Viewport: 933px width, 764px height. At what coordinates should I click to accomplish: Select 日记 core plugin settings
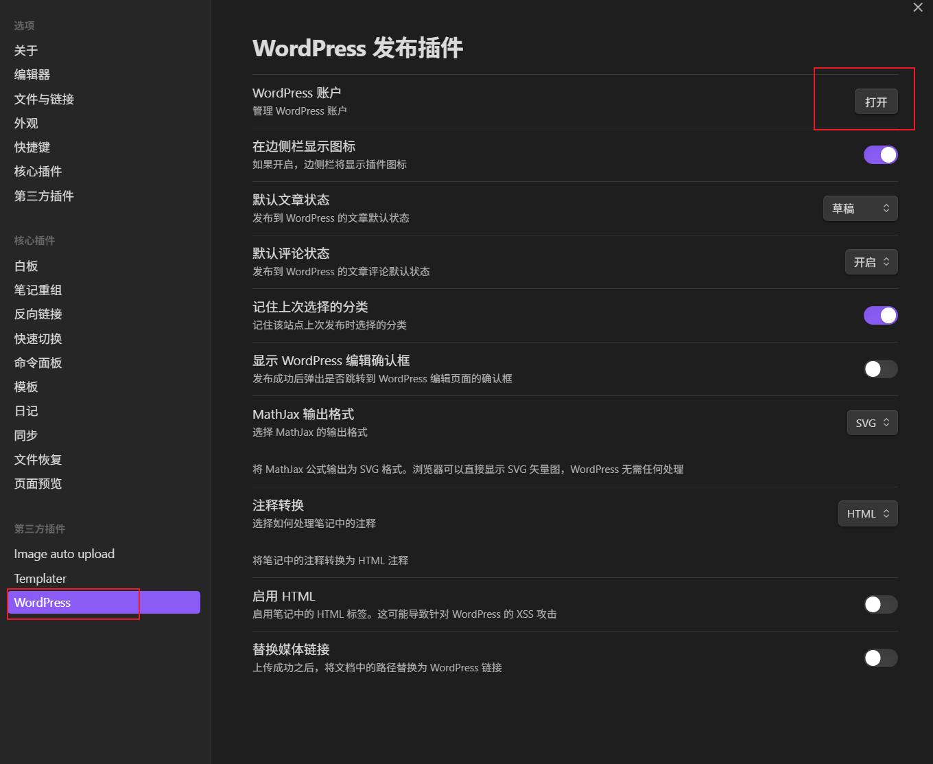click(x=104, y=411)
